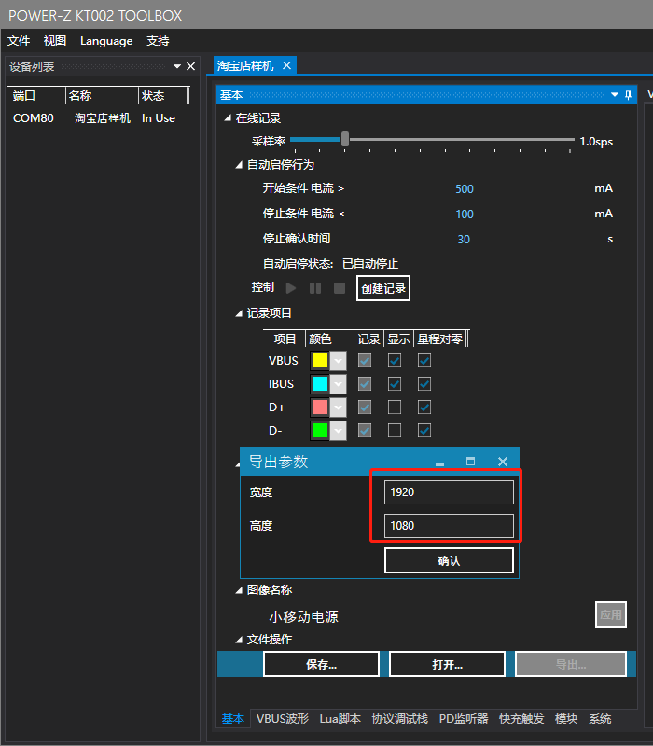Toggle VBUS 记录 checkbox
This screenshot has width=653, height=746.
coord(365,361)
